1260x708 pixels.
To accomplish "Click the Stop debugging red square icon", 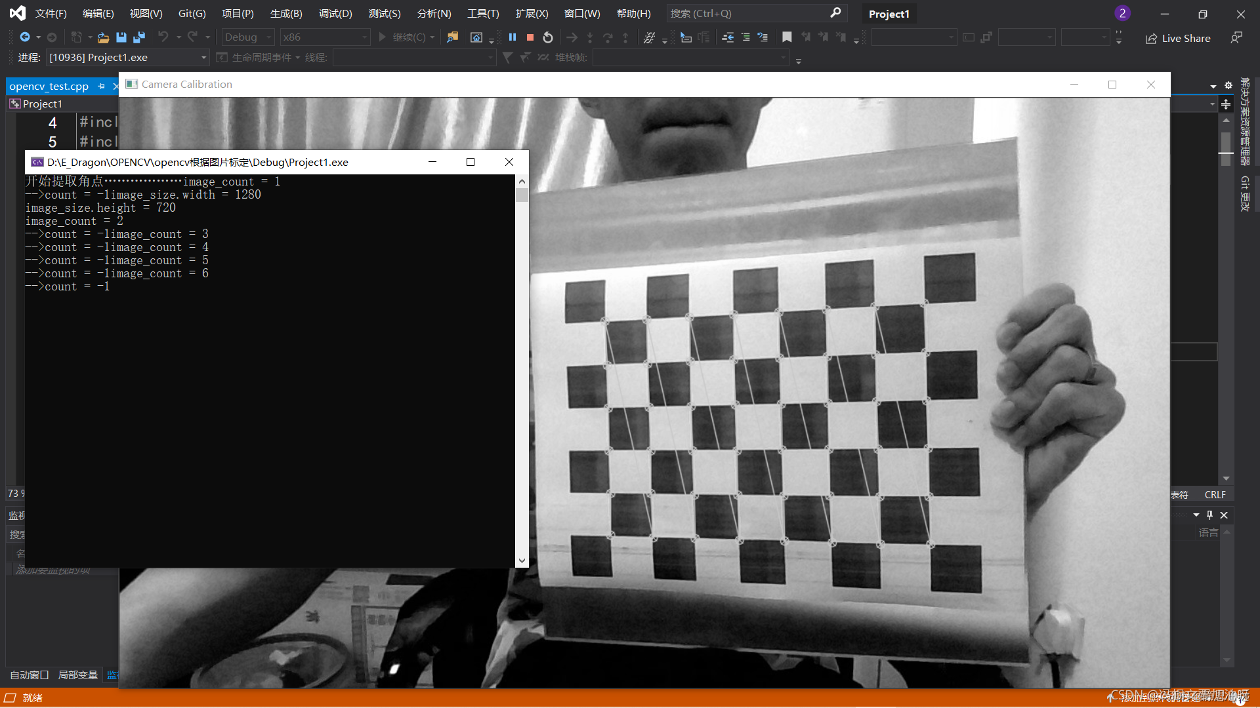I will pyautogui.click(x=530, y=38).
